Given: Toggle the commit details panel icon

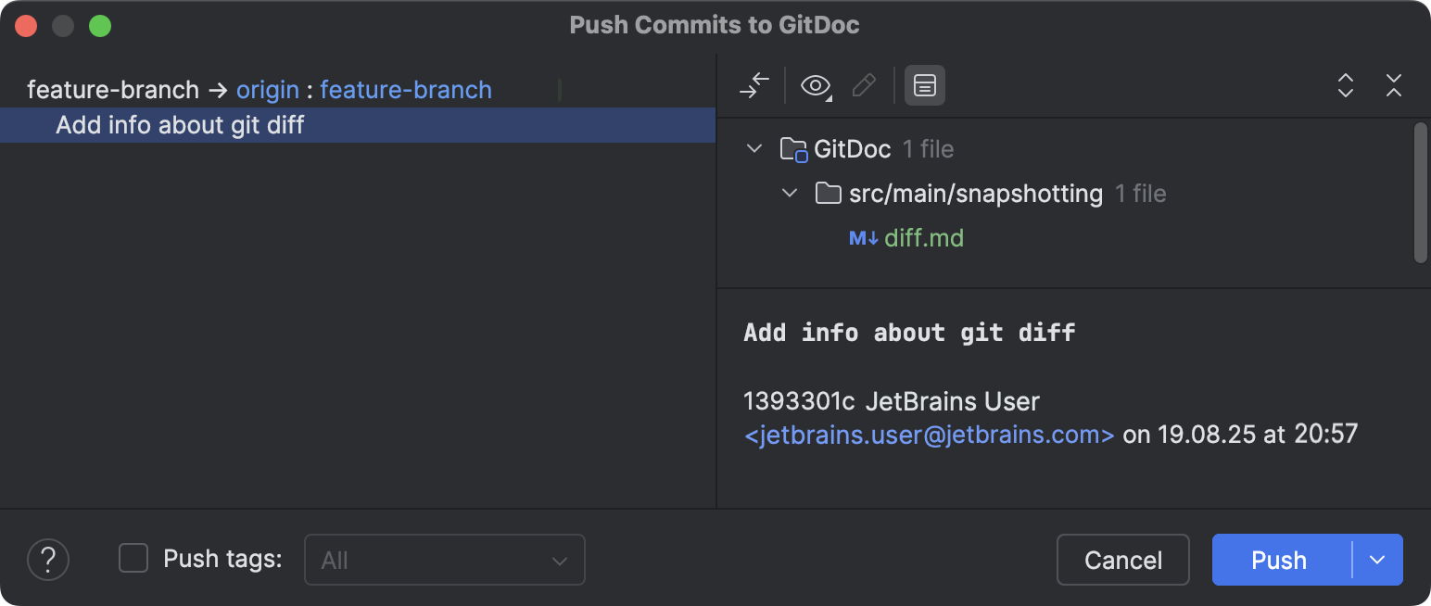Looking at the screenshot, I should [x=924, y=85].
